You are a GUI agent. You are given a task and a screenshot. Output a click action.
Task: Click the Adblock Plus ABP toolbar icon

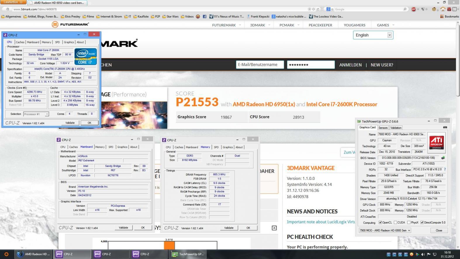click(x=414, y=9)
